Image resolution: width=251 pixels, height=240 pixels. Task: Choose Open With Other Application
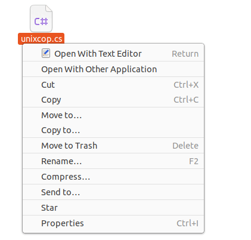point(113,69)
